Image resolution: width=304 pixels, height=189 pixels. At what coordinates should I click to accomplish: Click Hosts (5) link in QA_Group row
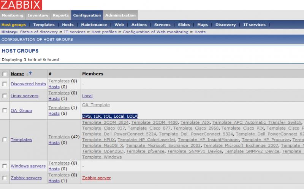point(54,113)
